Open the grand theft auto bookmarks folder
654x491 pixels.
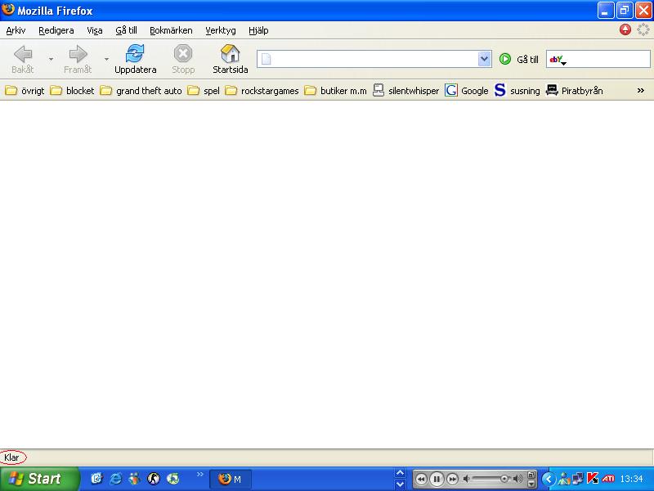click(x=141, y=90)
